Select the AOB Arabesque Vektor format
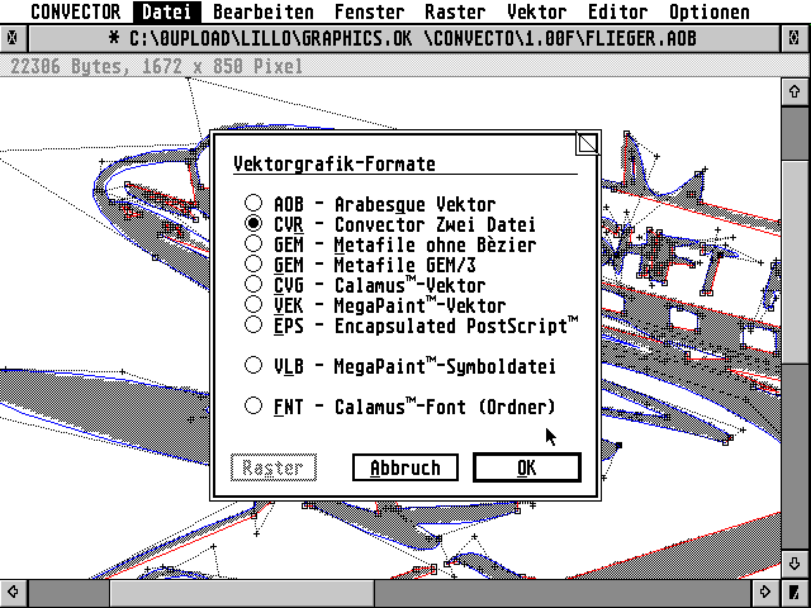 pyautogui.click(x=253, y=202)
